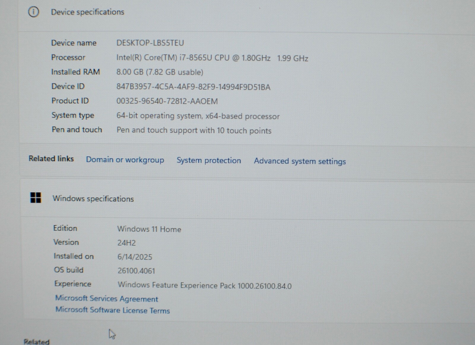Viewport: 475px width, 345px height.
Task: Click the Related heading at bottom
Action: pos(37,342)
